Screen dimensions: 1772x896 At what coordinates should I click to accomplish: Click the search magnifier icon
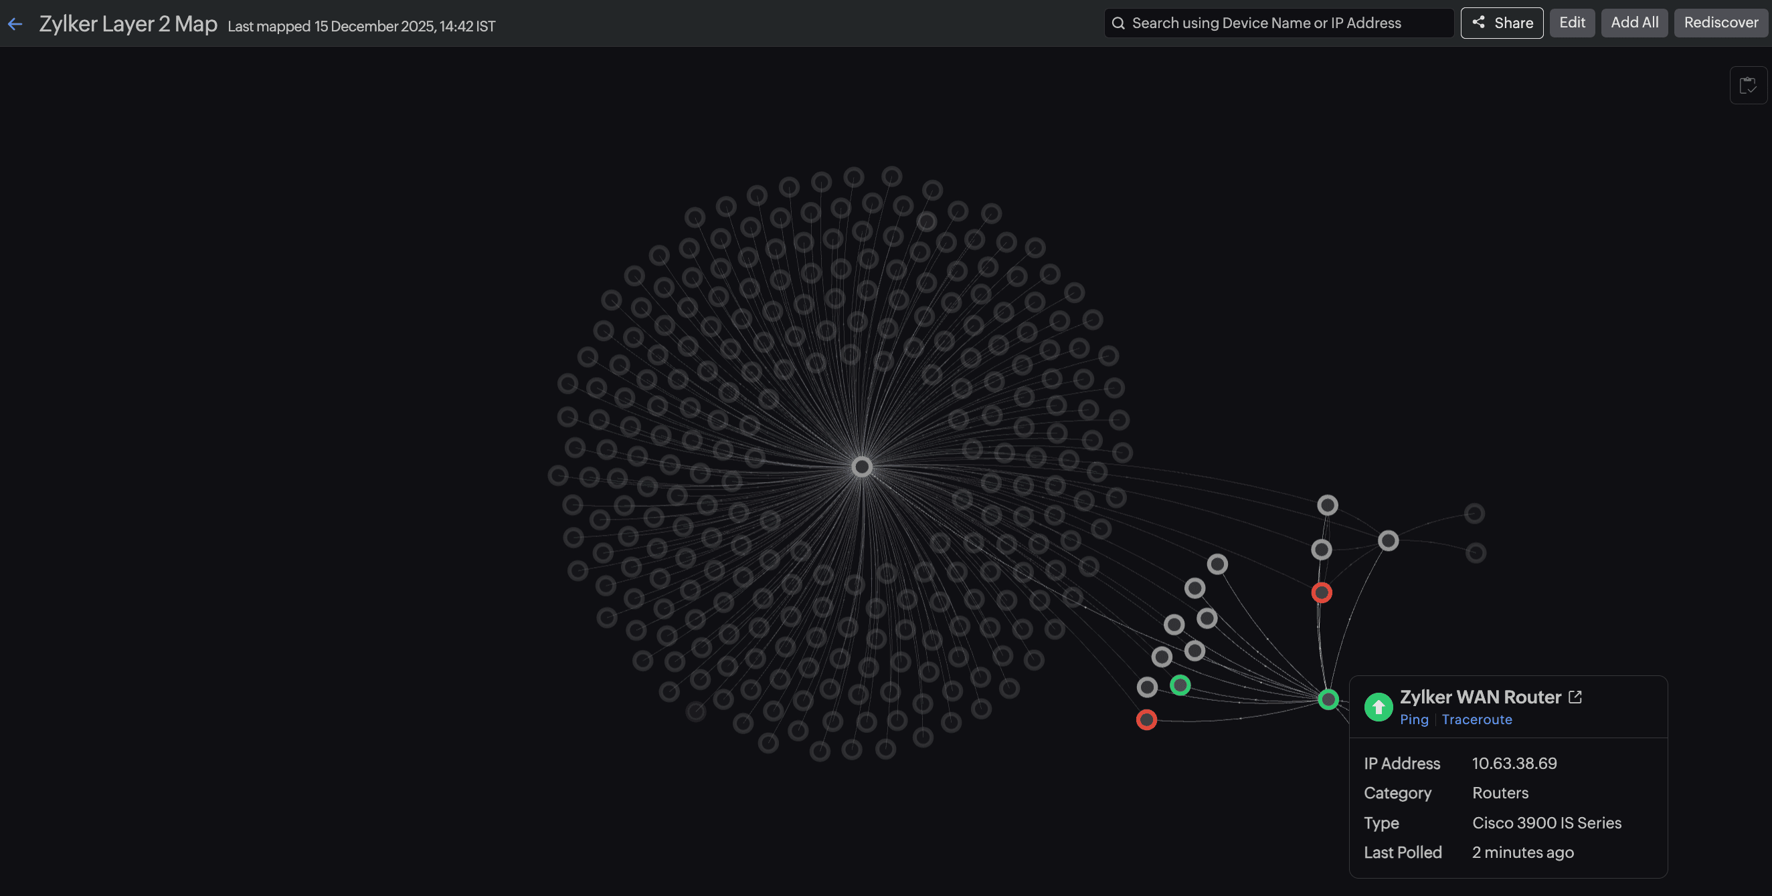[1118, 23]
